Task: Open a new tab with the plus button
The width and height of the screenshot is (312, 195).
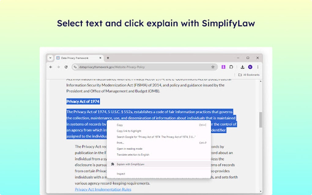Action: pyautogui.click(x=108, y=58)
